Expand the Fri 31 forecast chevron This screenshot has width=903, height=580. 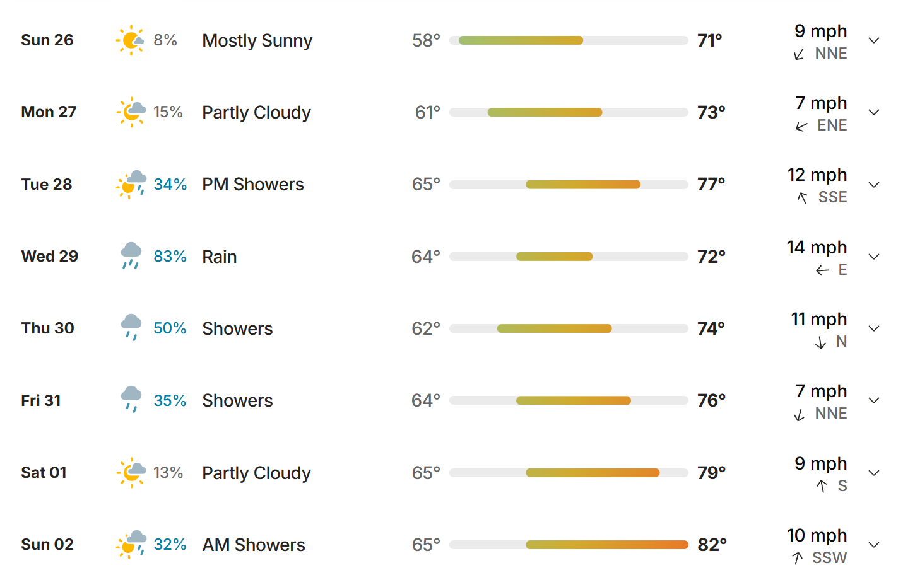tap(874, 400)
